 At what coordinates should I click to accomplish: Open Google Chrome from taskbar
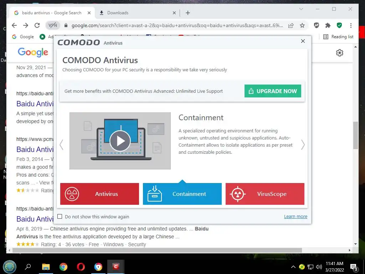tap(63, 267)
